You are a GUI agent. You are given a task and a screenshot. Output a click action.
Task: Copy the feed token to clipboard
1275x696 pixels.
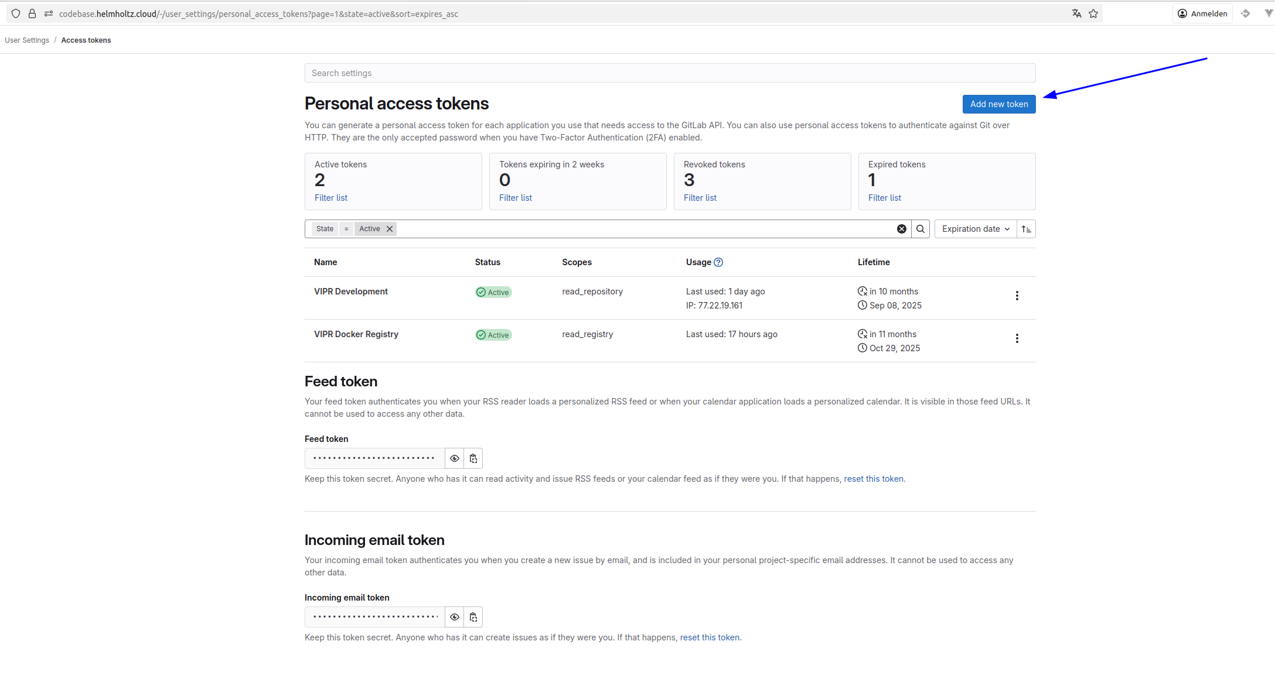pos(473,458)
